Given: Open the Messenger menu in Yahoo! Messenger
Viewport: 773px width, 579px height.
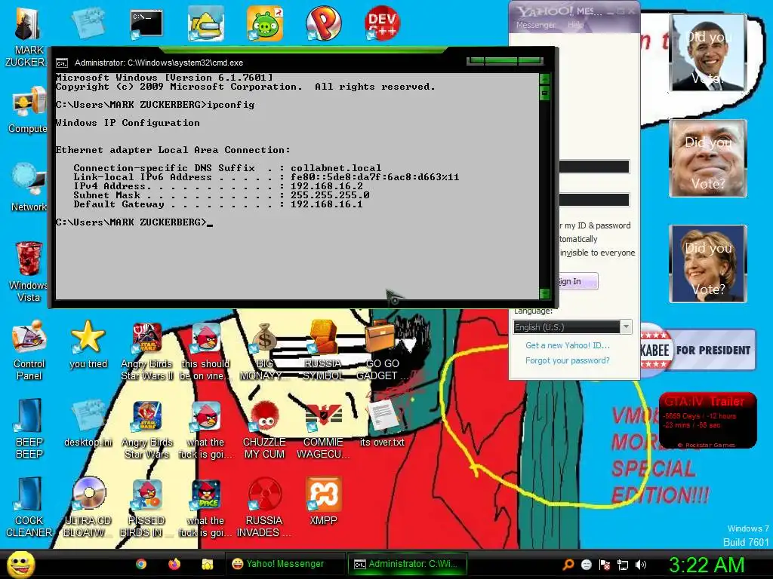Looking at the screenshot, I should click(x=535, y=25).
